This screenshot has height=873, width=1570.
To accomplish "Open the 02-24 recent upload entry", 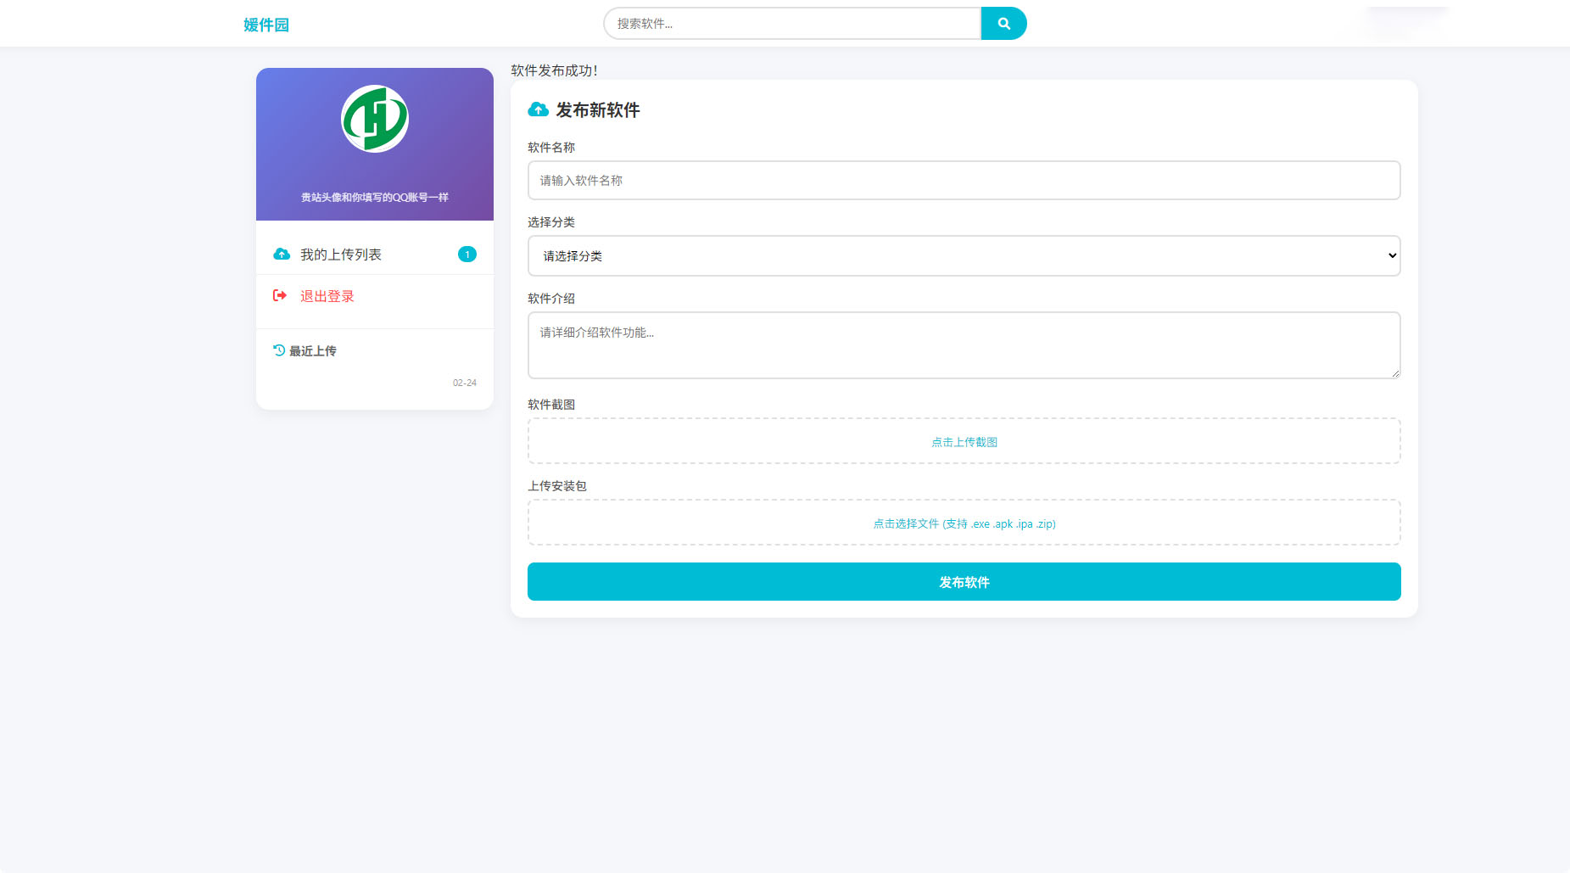I will click(x=464, y=383).
